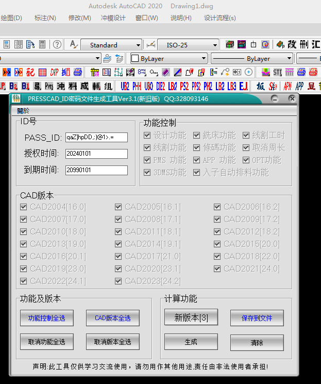
Task: Open the 标注(N) menu
Action: 45,18
